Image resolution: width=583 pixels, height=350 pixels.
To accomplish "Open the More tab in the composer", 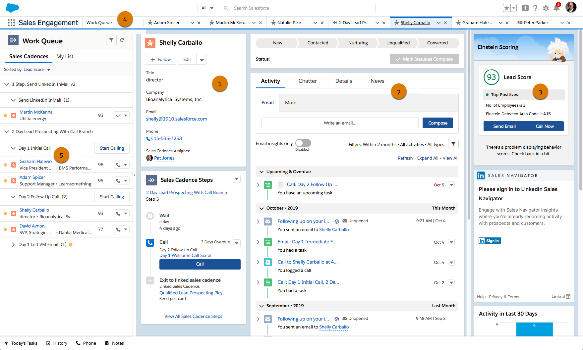I will click(291, 103).
